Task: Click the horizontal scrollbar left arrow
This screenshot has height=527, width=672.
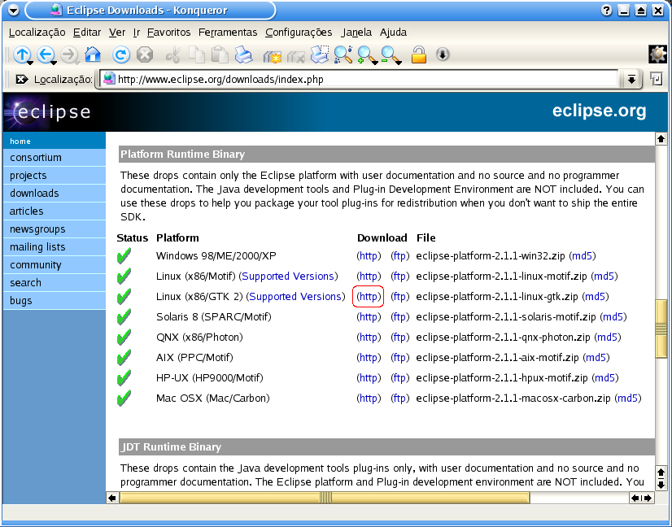Action: (112, 498)
